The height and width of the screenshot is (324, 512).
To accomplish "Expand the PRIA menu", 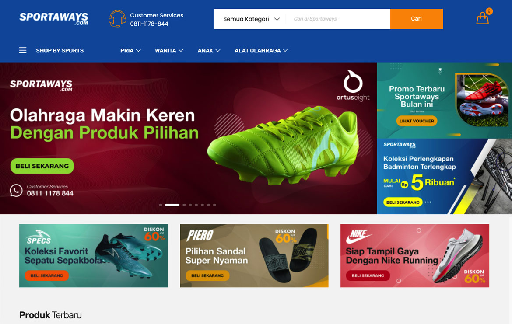I will [130, 51].
